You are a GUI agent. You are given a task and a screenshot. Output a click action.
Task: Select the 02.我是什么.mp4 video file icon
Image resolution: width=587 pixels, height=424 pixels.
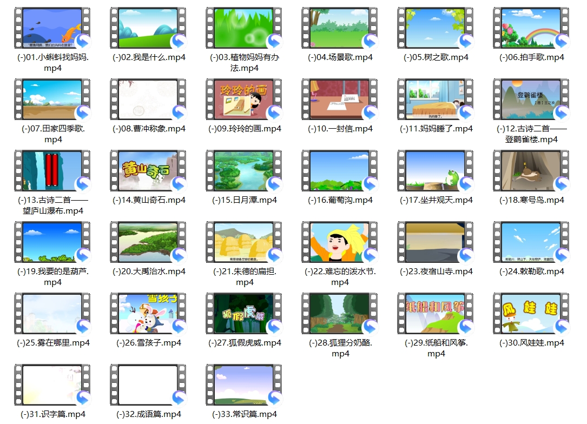coord(148,28)
